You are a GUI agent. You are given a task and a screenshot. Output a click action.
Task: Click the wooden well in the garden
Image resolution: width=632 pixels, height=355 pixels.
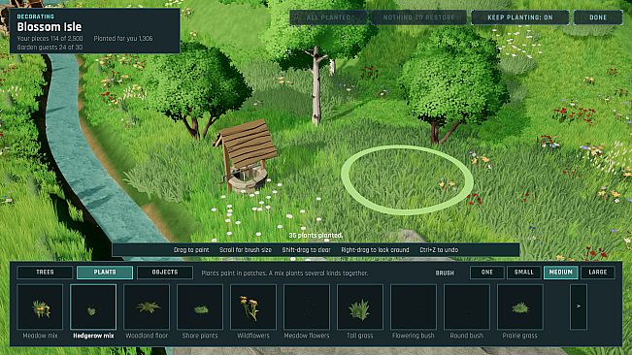pos(246,156)
